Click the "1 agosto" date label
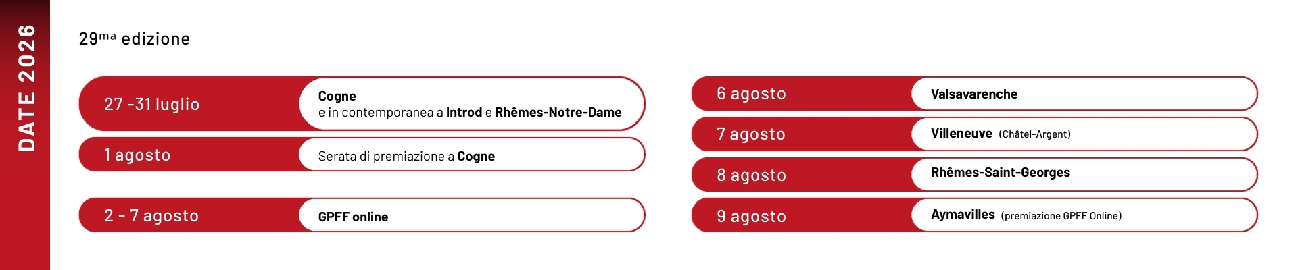The height and width of the screenshot is (270, 1298). tap(137, 155)
